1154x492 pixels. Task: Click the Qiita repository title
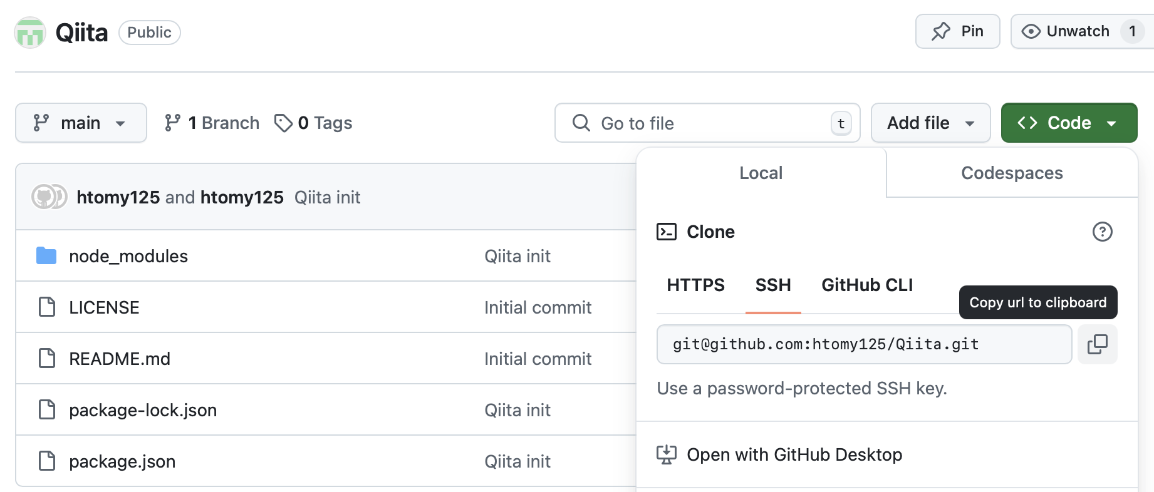81,33
